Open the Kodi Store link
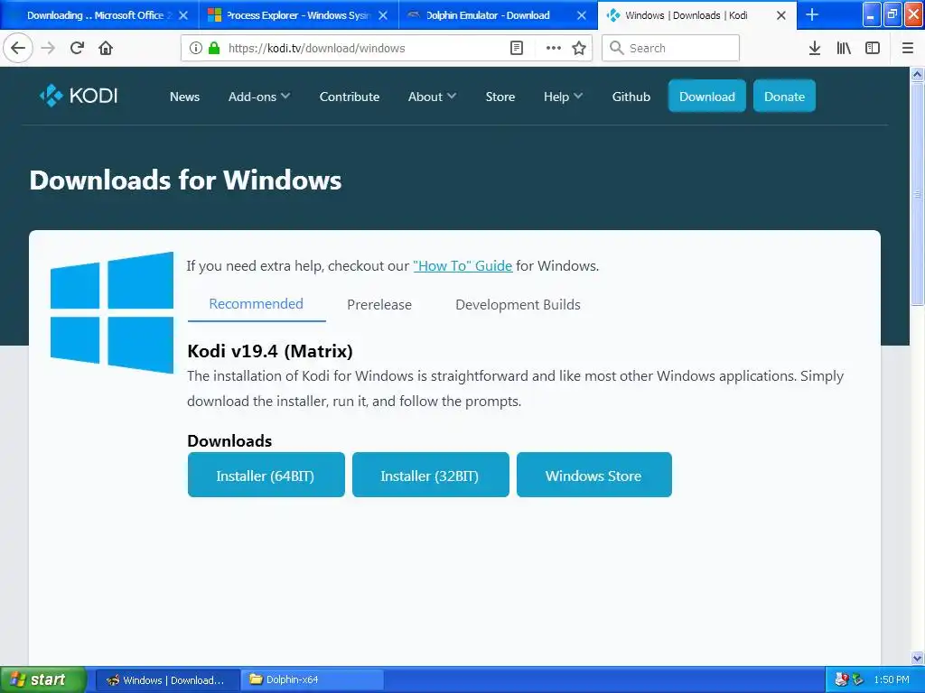The height and width of the screenshot is (693, 925). (500, 97)
